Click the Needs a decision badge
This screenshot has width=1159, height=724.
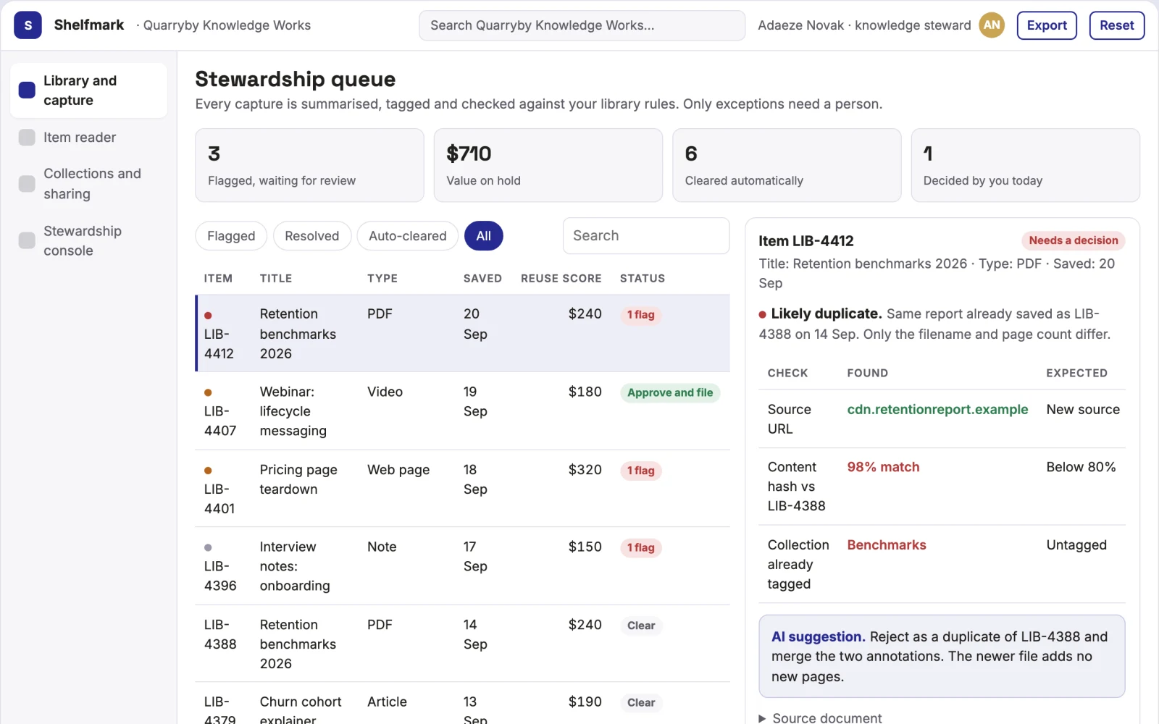pyautogui.click(x=1073, y=240)
